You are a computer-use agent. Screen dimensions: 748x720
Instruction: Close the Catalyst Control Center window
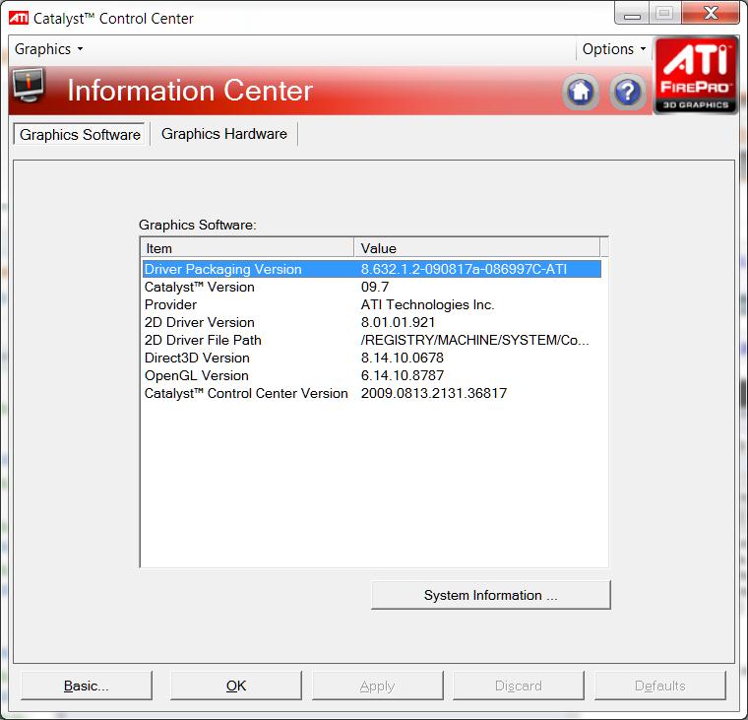711,14
